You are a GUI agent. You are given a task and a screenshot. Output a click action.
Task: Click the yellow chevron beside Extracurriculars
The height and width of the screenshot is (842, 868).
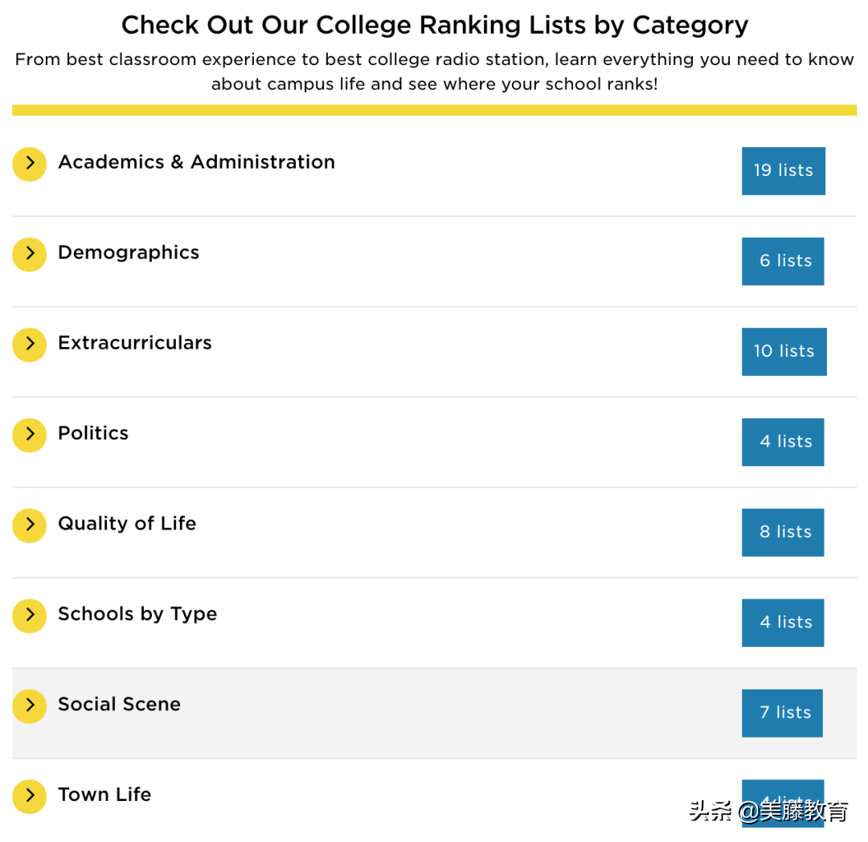[30, 345]
